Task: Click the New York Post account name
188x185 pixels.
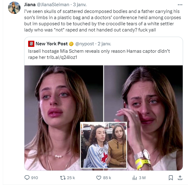Action: point(51,43)
